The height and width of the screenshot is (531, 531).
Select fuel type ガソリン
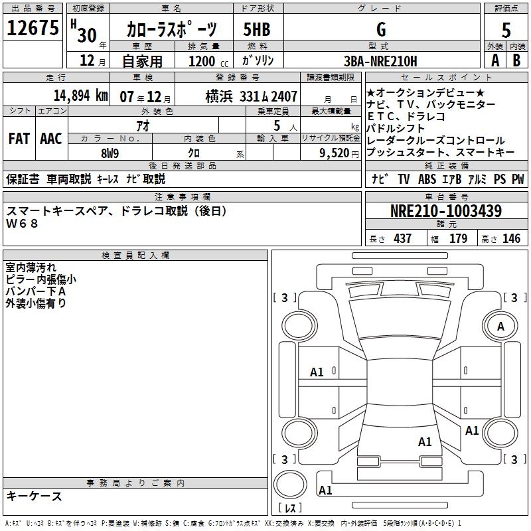pos(258,60)
